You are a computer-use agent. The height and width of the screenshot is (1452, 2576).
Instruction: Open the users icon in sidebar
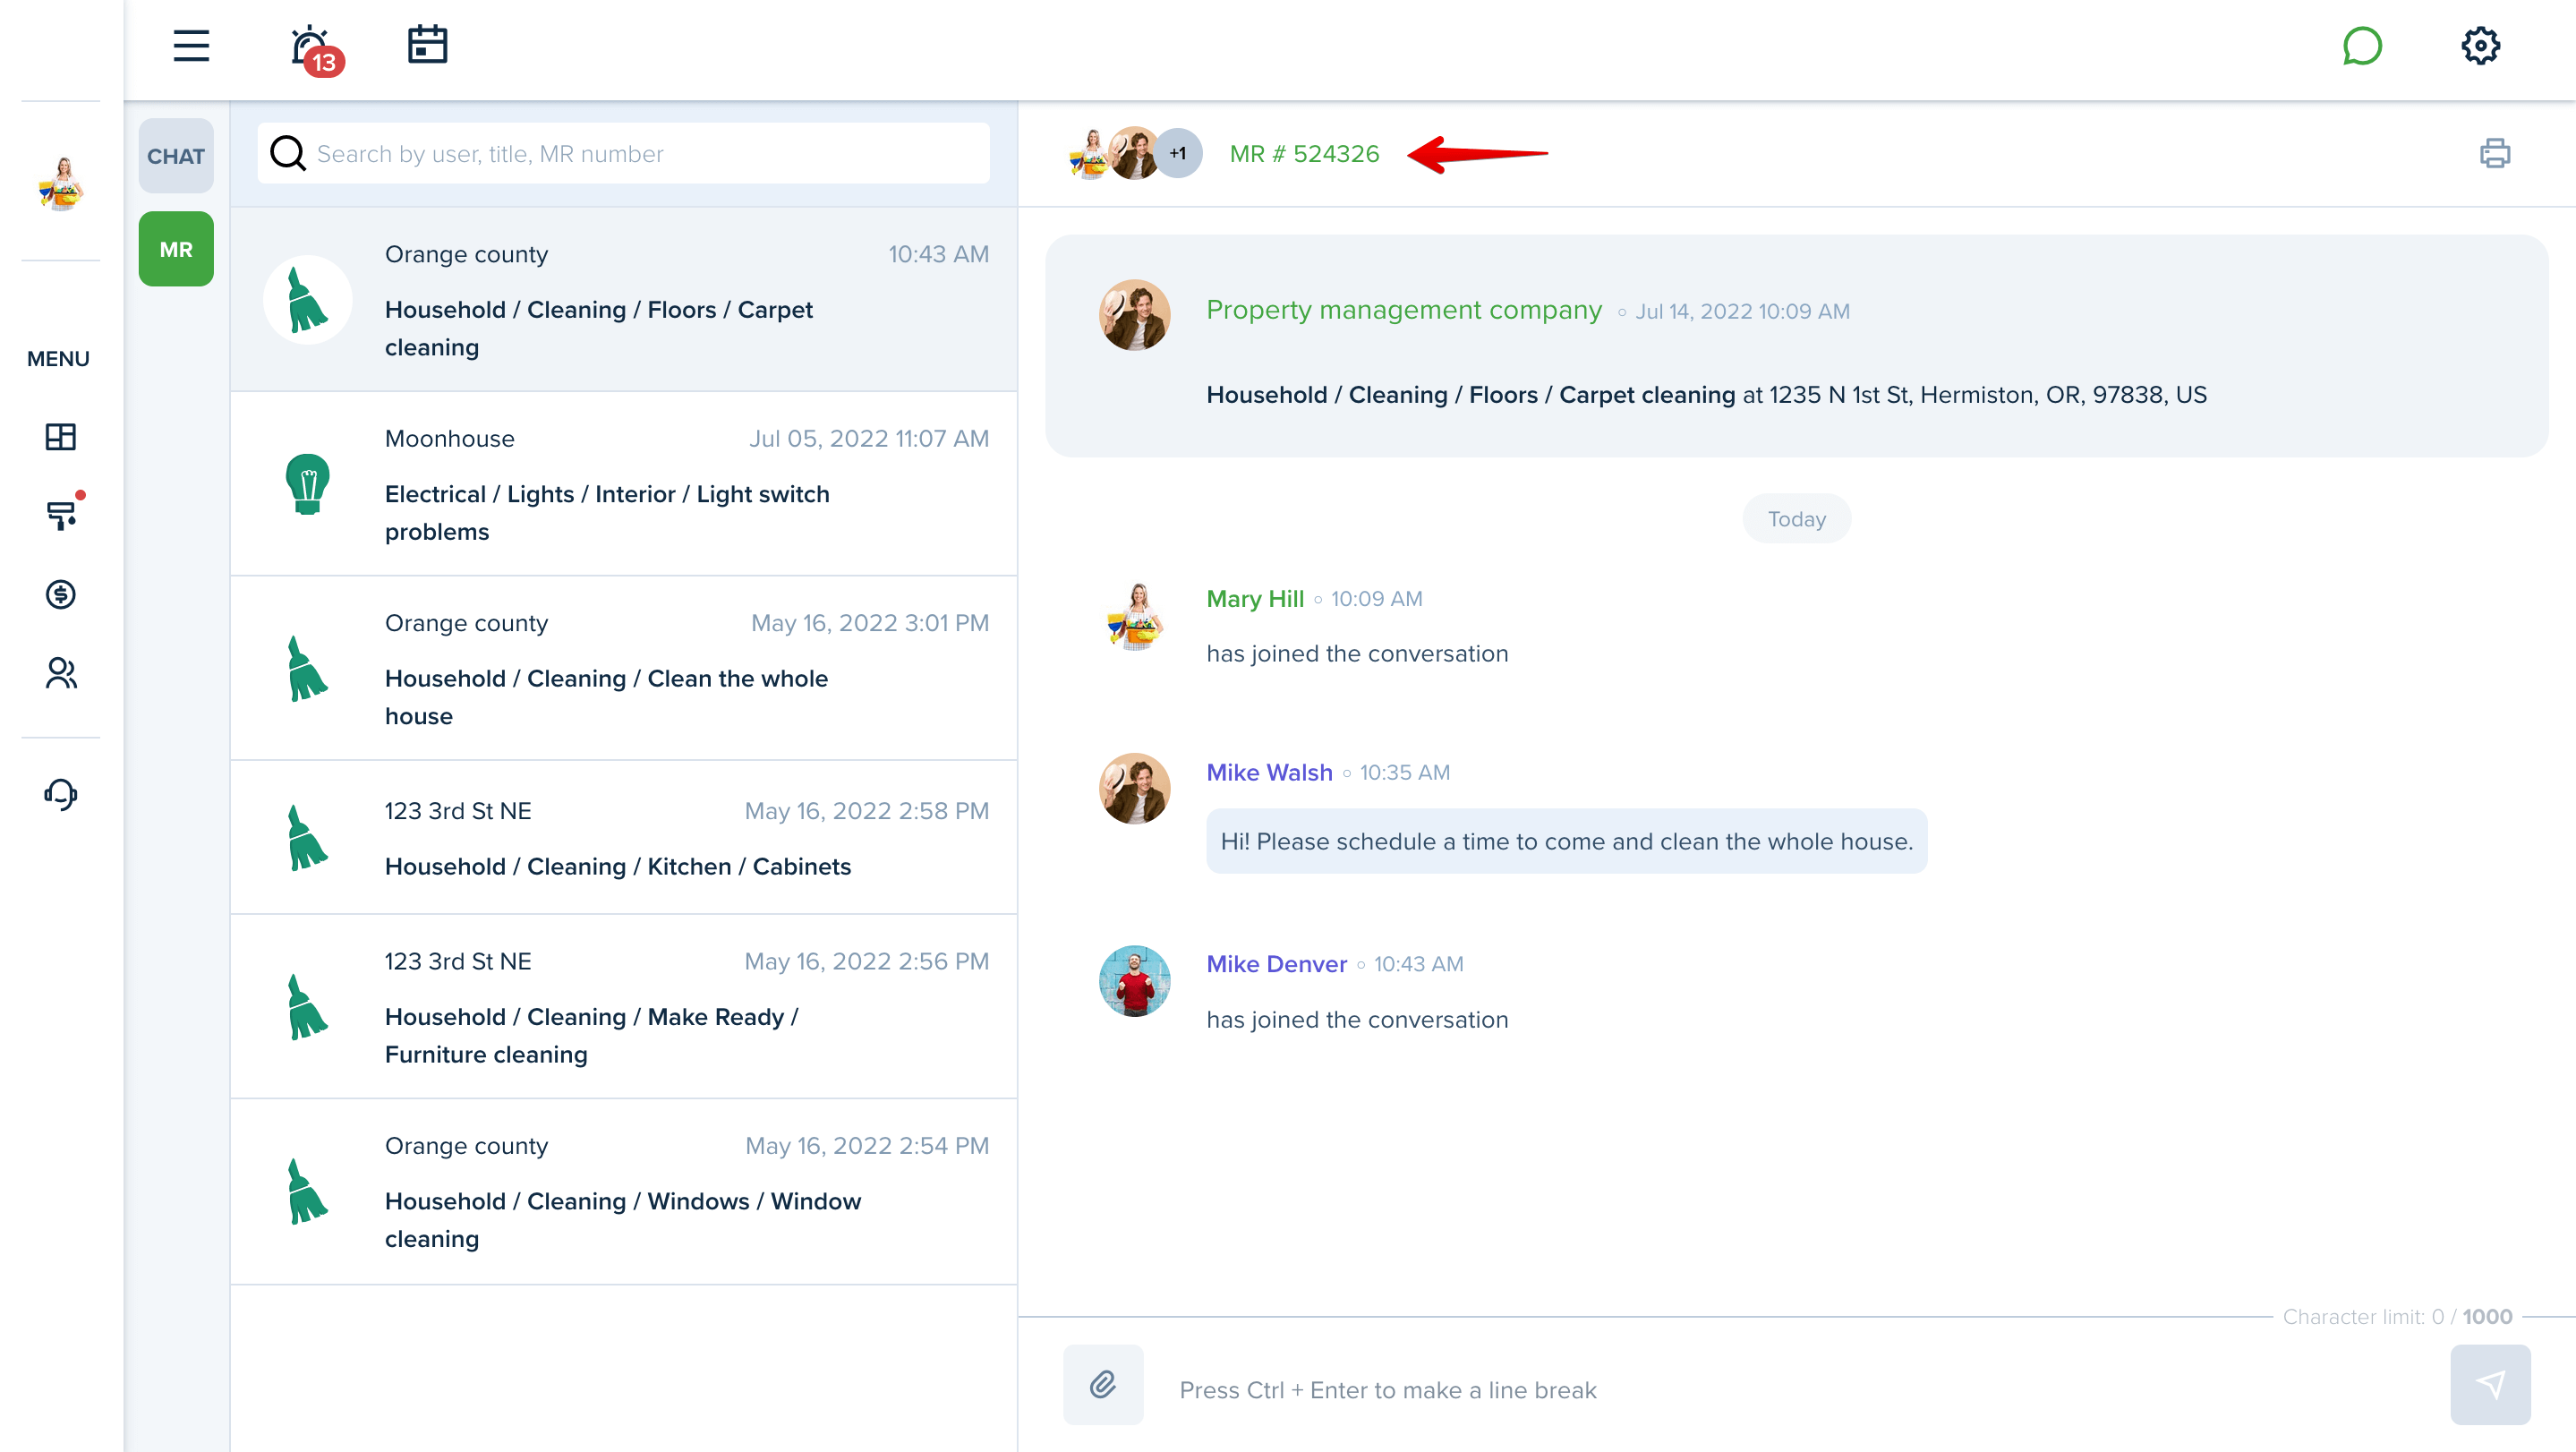[x=60, y=673]
